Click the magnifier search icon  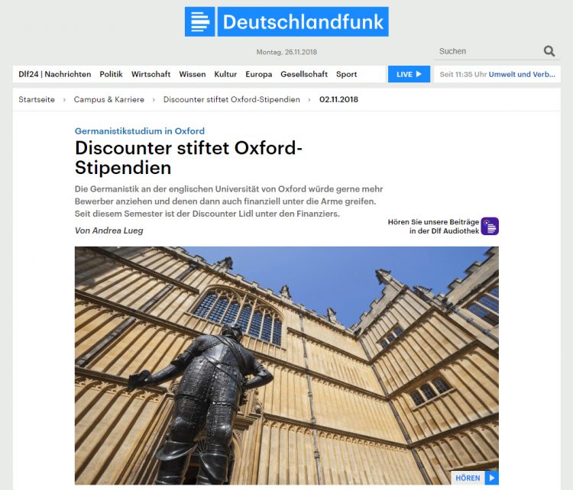(549, 51)
